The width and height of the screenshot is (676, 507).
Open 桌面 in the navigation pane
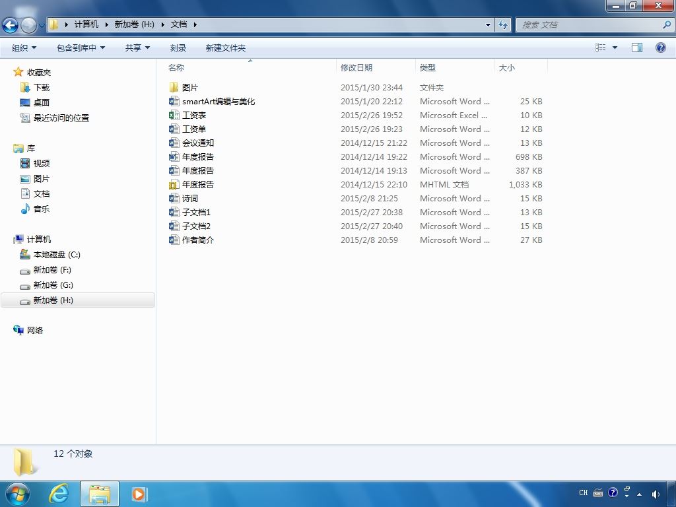(42, 102)
